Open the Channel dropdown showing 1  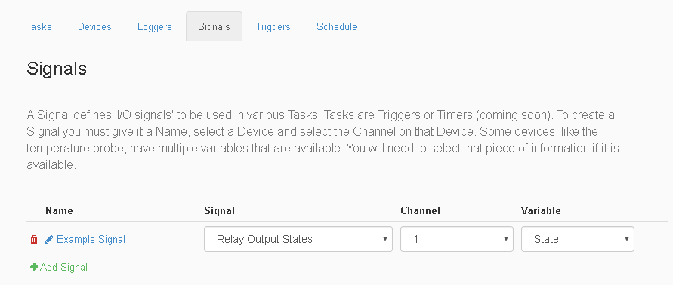pyautogui.click(x=457, y=239)
